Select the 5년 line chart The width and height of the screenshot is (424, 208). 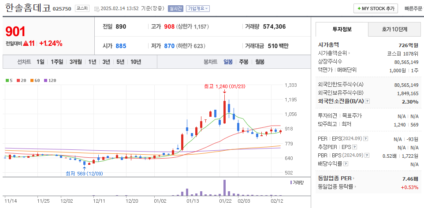(x=120, y=62)
